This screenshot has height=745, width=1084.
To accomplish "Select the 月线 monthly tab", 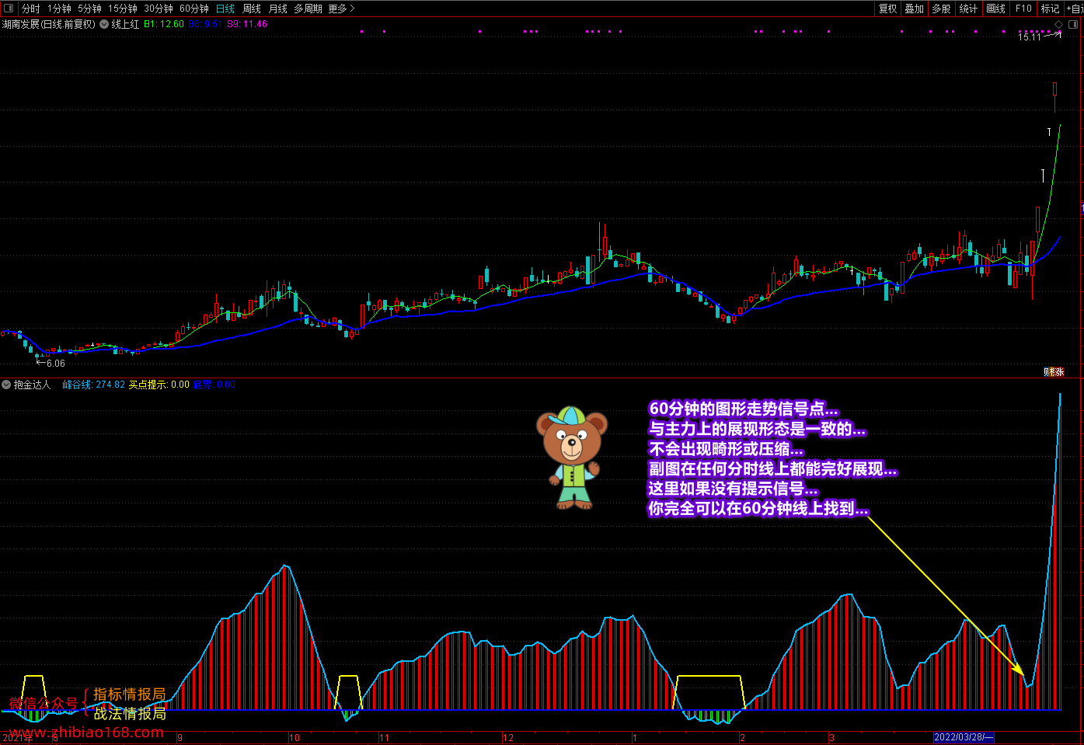I will (x=278, y=9).
